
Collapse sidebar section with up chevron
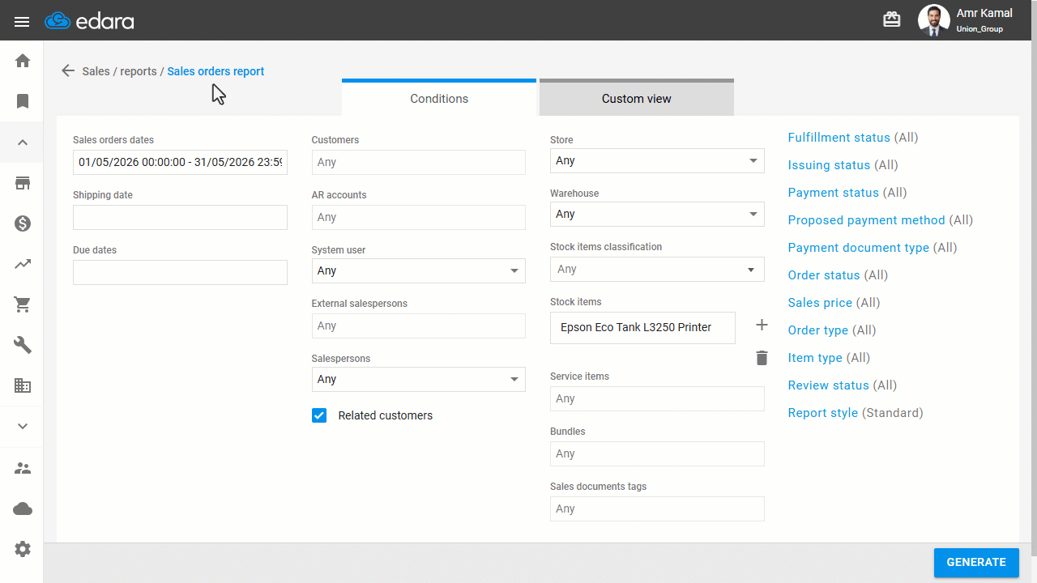click(23, 143)
